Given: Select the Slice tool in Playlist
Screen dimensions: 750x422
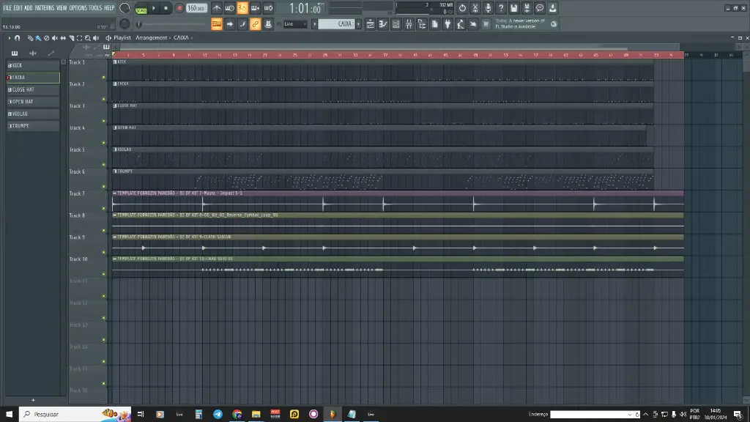Looking at the screenshot, I should (x=71, y=38).
